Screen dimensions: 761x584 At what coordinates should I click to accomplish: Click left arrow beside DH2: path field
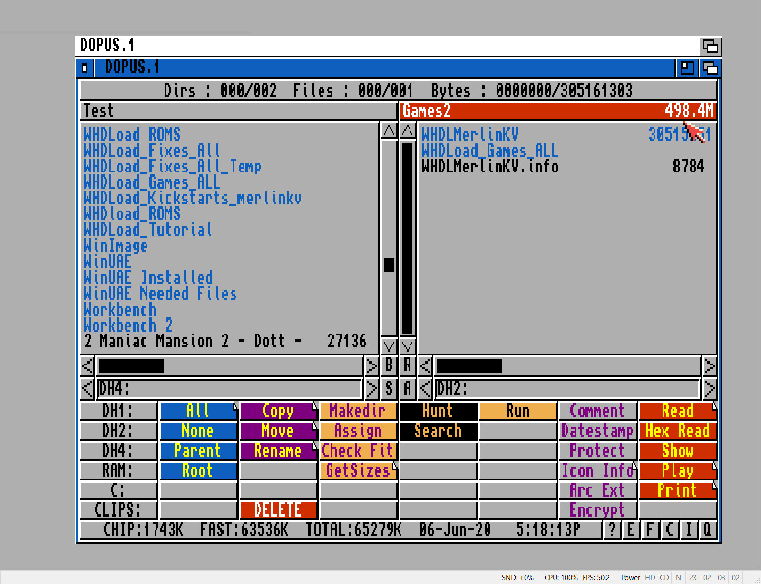(425, 389)
